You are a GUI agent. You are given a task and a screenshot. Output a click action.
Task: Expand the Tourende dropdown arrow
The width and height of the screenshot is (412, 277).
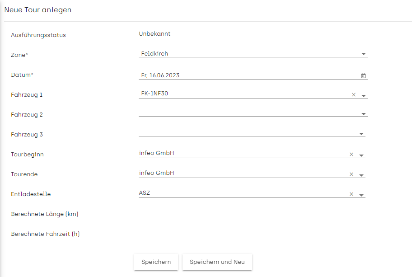(361, 175)
